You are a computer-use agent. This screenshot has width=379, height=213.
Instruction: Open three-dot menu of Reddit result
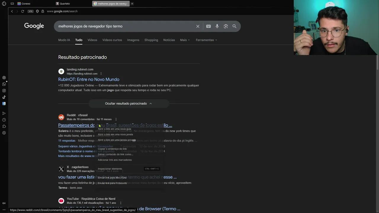[x=116, y=119]
